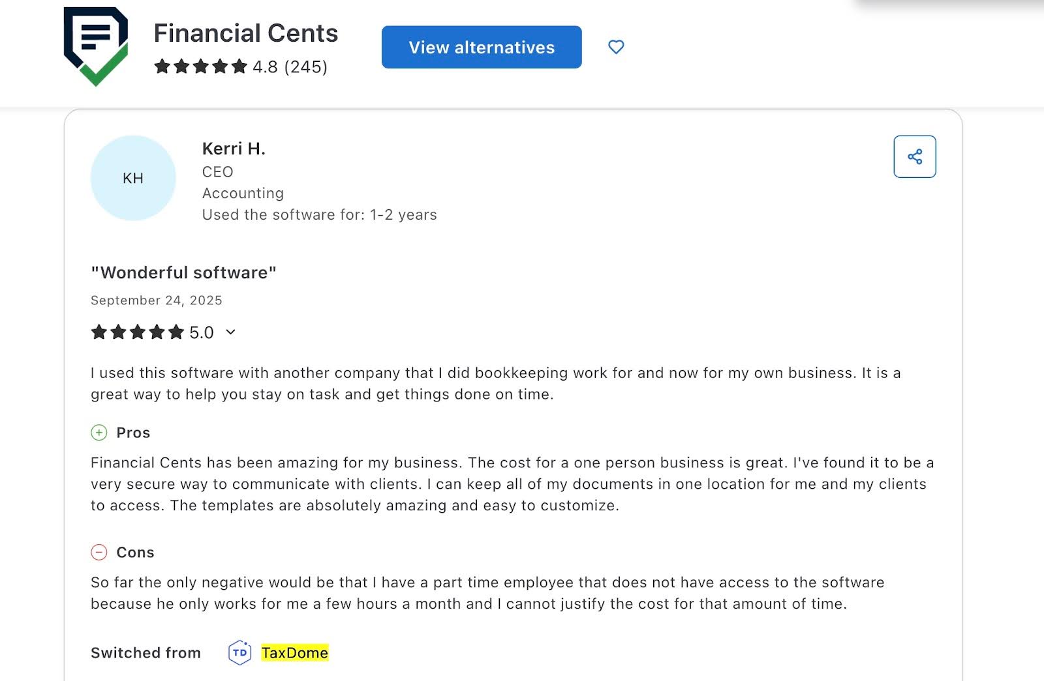
Task: Select the TaxDome hexagon logo icon
Action: click(240, 652)
